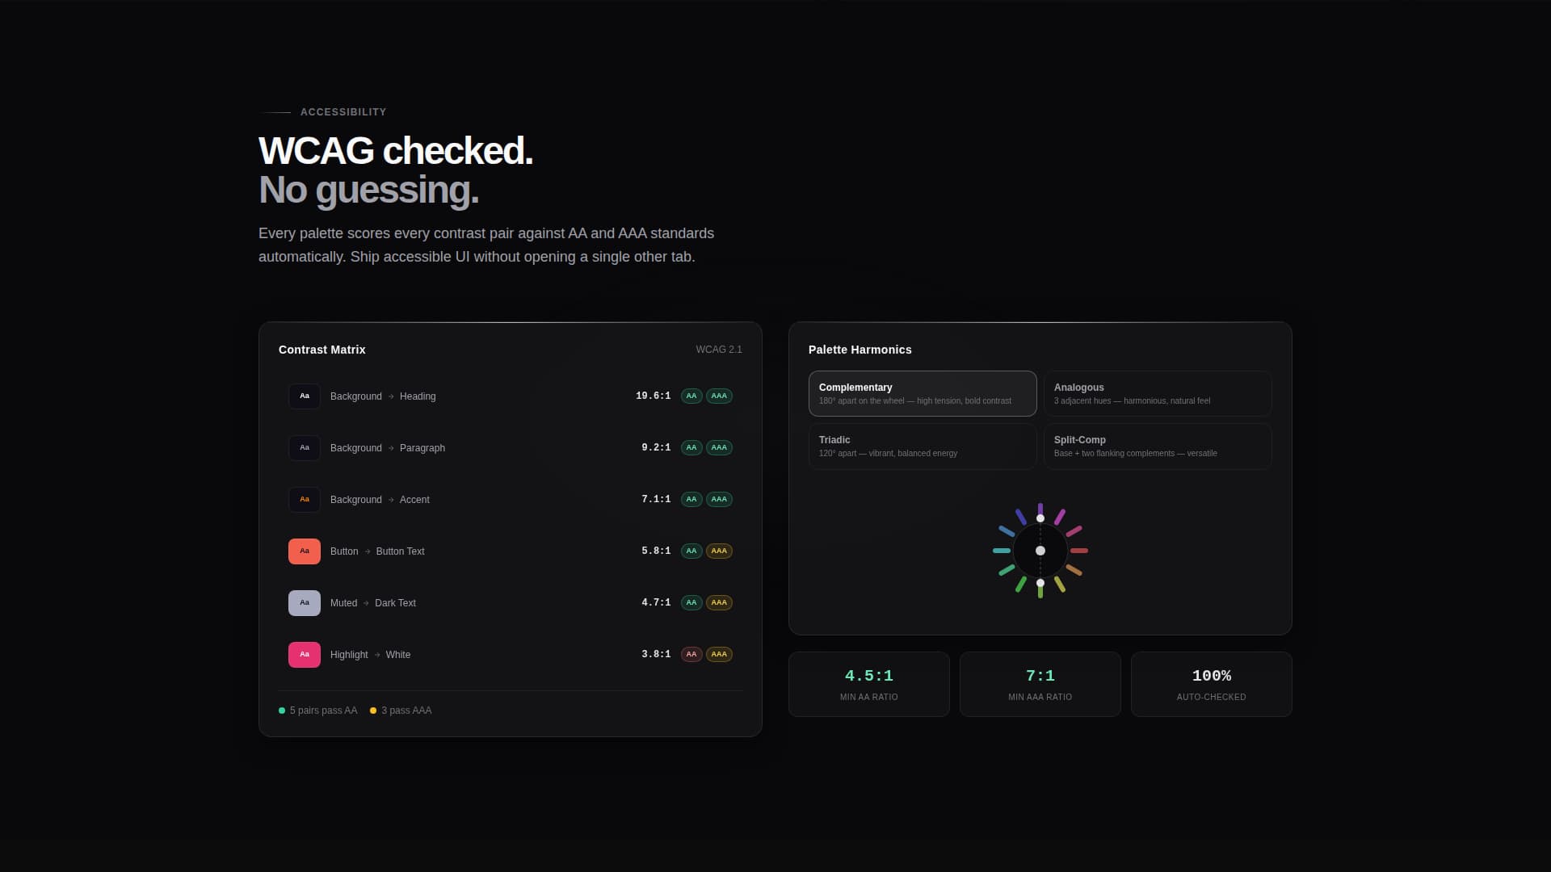
Task: Click the AA badge in the Background Accent row
Action: click(x=691, y=500)
